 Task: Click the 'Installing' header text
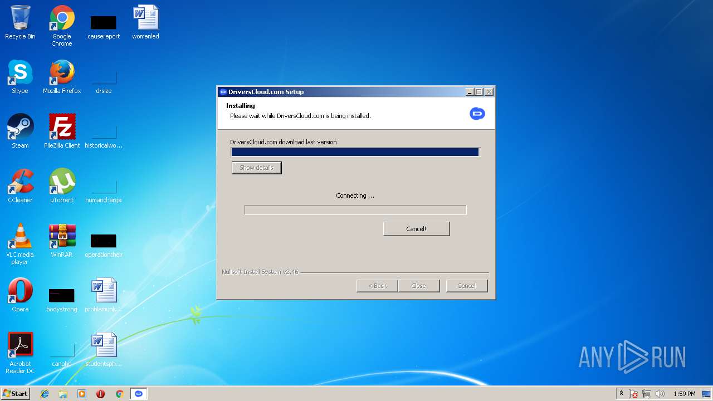pos(240,106)
